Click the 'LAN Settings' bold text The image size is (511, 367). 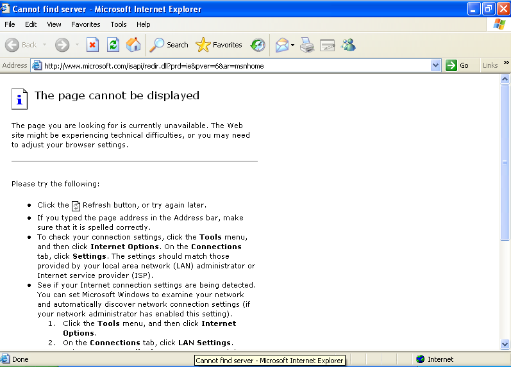pyautogui.click(x=205, y=343)
